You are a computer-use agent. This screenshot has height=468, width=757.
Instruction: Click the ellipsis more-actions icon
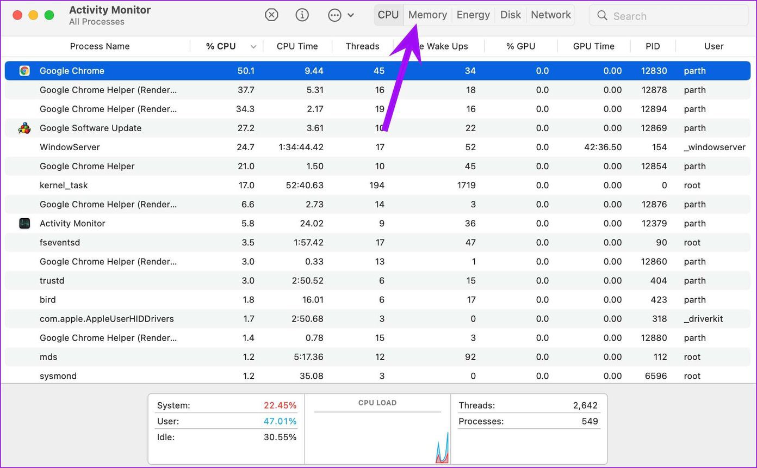click(334, 15)
